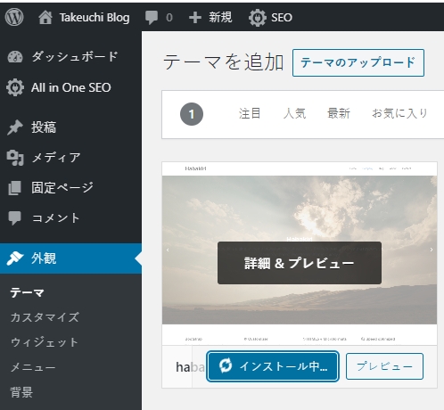Open All in One SEO menu
Viewport: 444px width, 410px height.
[x=71, y=87]
